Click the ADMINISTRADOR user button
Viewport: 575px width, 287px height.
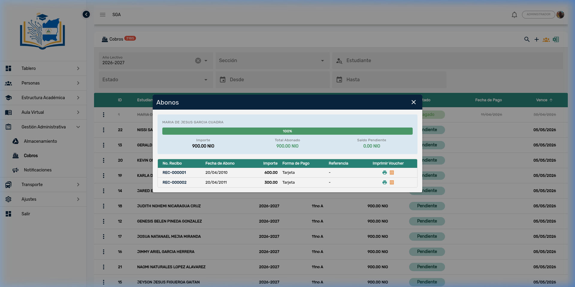pos(538,14)
